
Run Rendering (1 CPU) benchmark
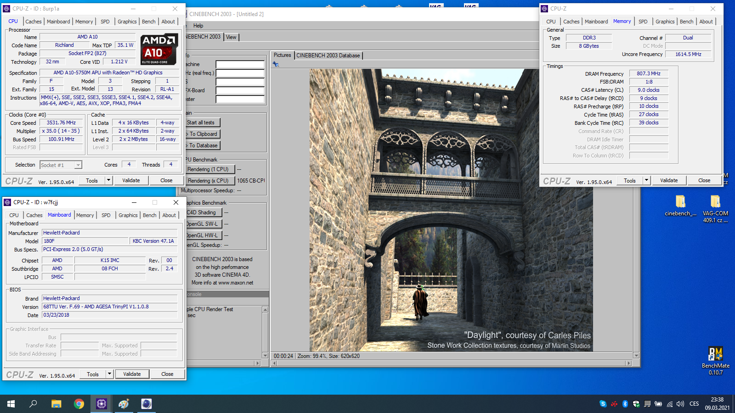pos(209,169)
